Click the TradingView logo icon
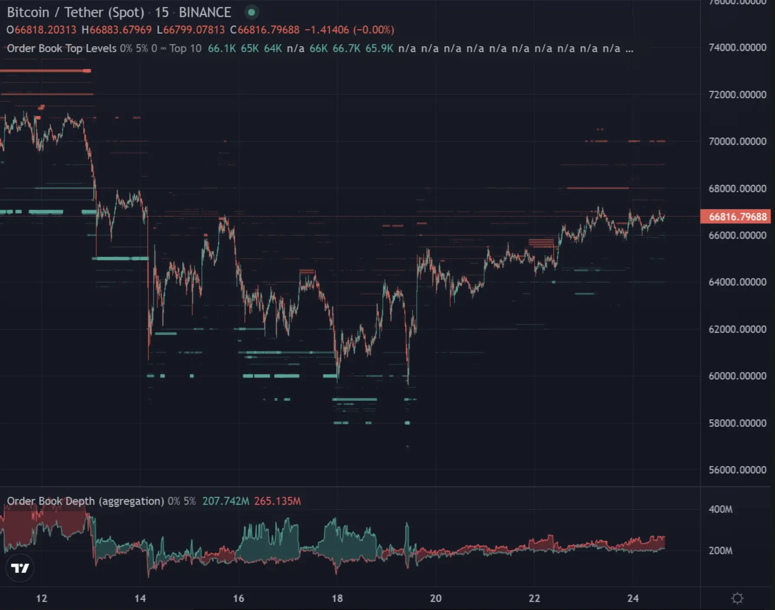The image size is (775, 610). point(20,568)
